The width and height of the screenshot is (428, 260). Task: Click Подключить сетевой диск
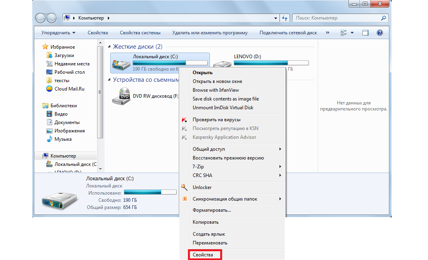click(288, 33)
